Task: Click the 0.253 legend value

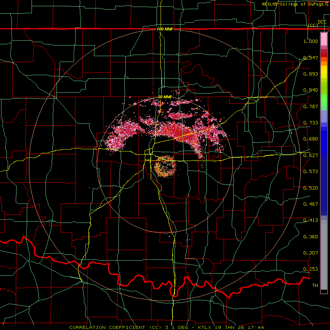Action: [x=311, y=269]
